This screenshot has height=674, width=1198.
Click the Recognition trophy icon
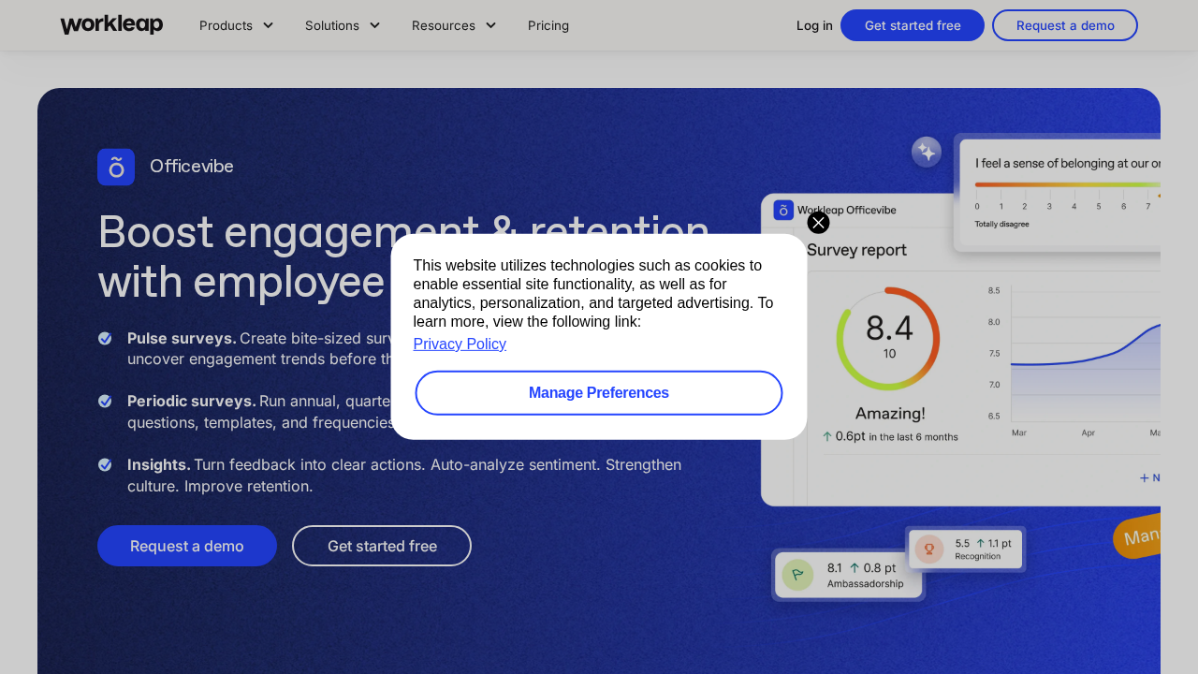(x=929, y=549)
